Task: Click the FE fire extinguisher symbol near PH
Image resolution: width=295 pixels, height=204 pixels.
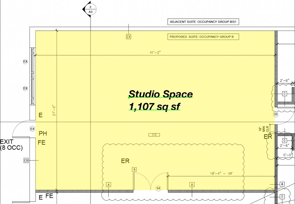Action: (x=41, y=143)
